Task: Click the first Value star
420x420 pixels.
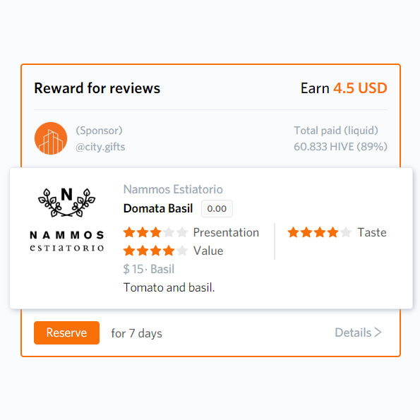Action: (129, 251)
